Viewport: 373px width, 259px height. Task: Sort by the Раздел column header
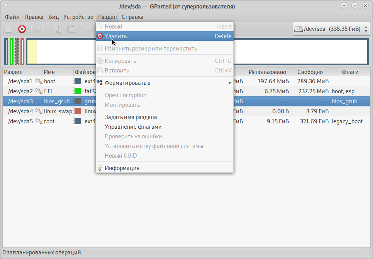click(22, 72)
